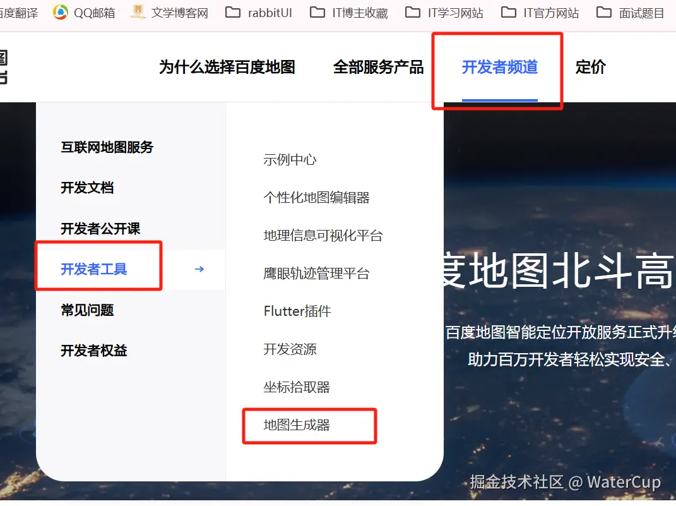The width and height of the screenshot is (676, 506).
Task: Open the 个性化地图编辑器 link
Action: pyautogui.click(x=316, y=198)
